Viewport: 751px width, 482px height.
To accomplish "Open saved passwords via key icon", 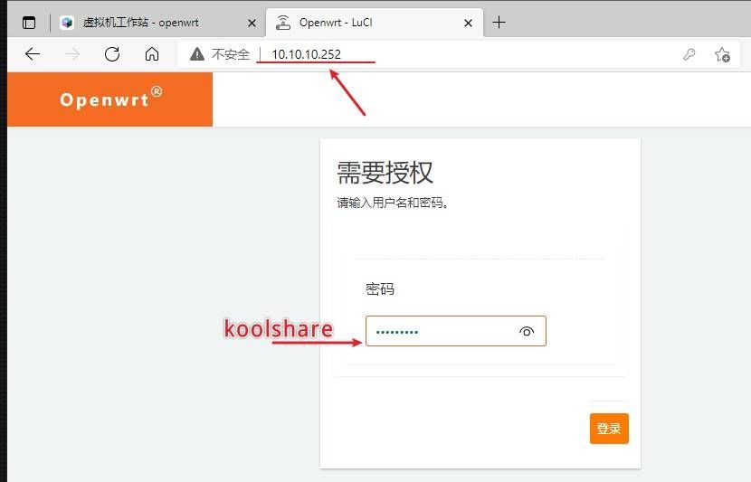I will [x=689, y=55].
